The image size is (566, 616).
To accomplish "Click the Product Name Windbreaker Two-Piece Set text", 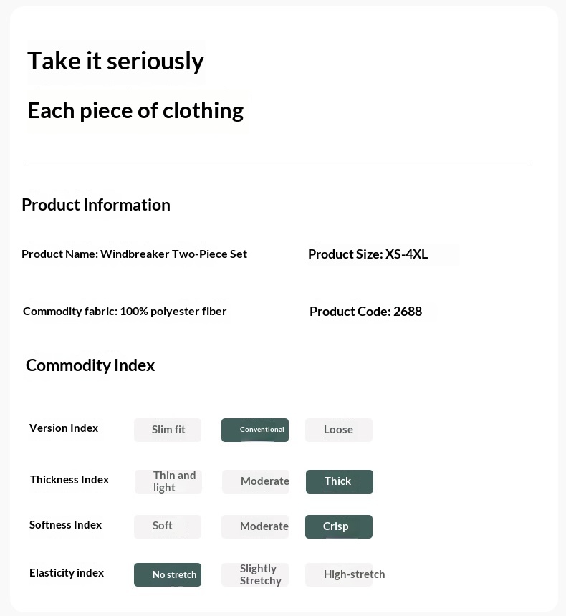I will coord(134,254).
